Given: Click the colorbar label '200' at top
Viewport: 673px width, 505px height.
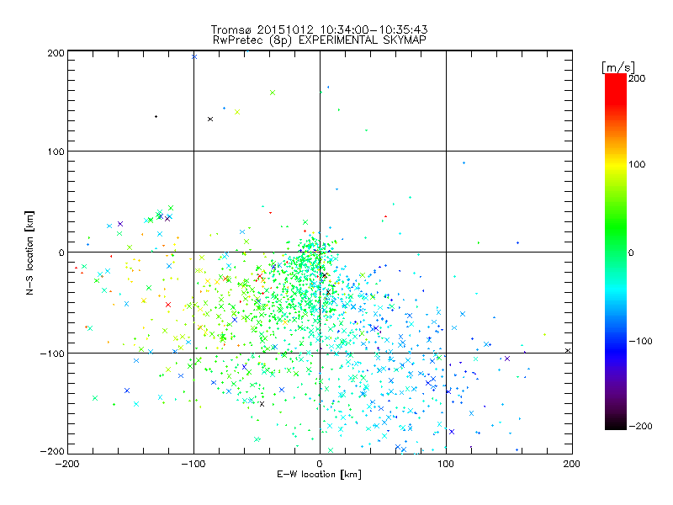Looking at the screenshot, I should [637, 78].
